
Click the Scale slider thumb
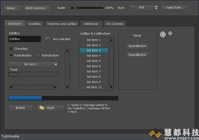75,8
